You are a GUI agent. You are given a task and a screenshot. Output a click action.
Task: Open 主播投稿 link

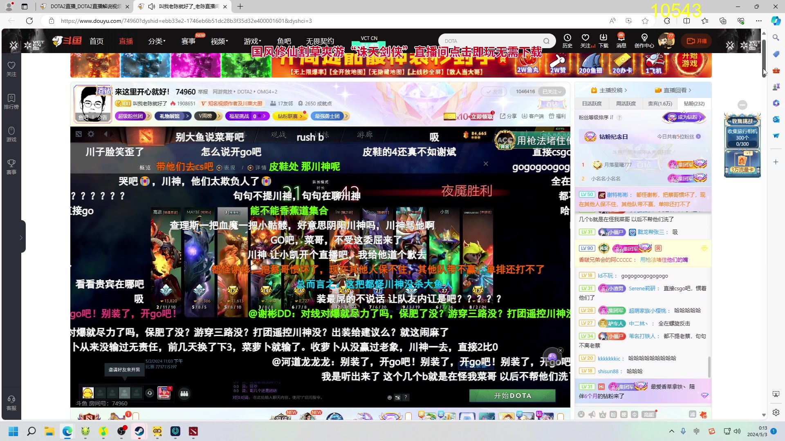(608, 90)
